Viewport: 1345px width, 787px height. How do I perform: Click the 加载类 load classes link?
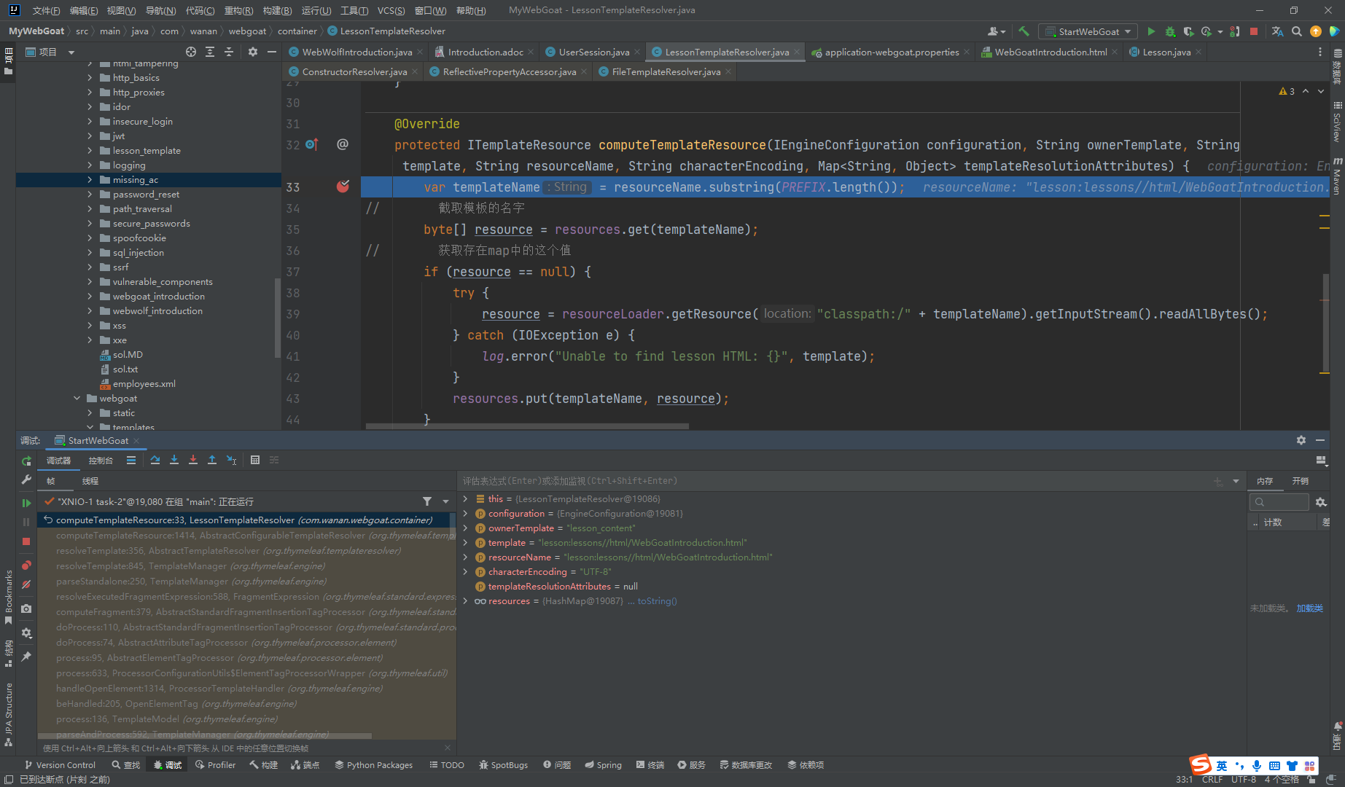pos(1309,608)
